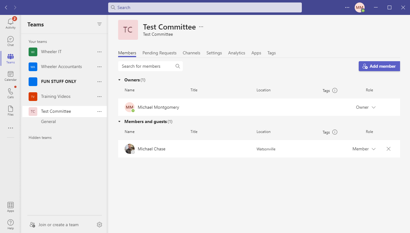Open the Apps store icon
Image resolution: width=410 pixels, height=233 pixels.
(11, 207)
